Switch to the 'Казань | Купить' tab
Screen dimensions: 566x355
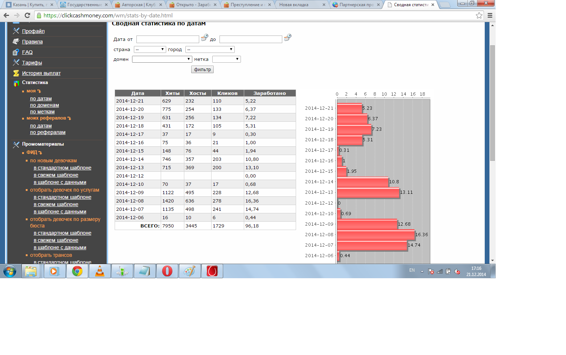click(30, 5)
